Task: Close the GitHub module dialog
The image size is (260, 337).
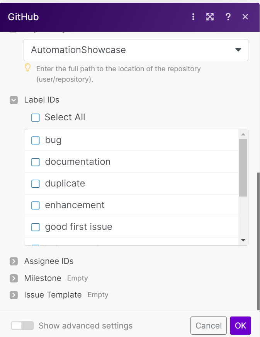Action: click(x=245, y=17)
